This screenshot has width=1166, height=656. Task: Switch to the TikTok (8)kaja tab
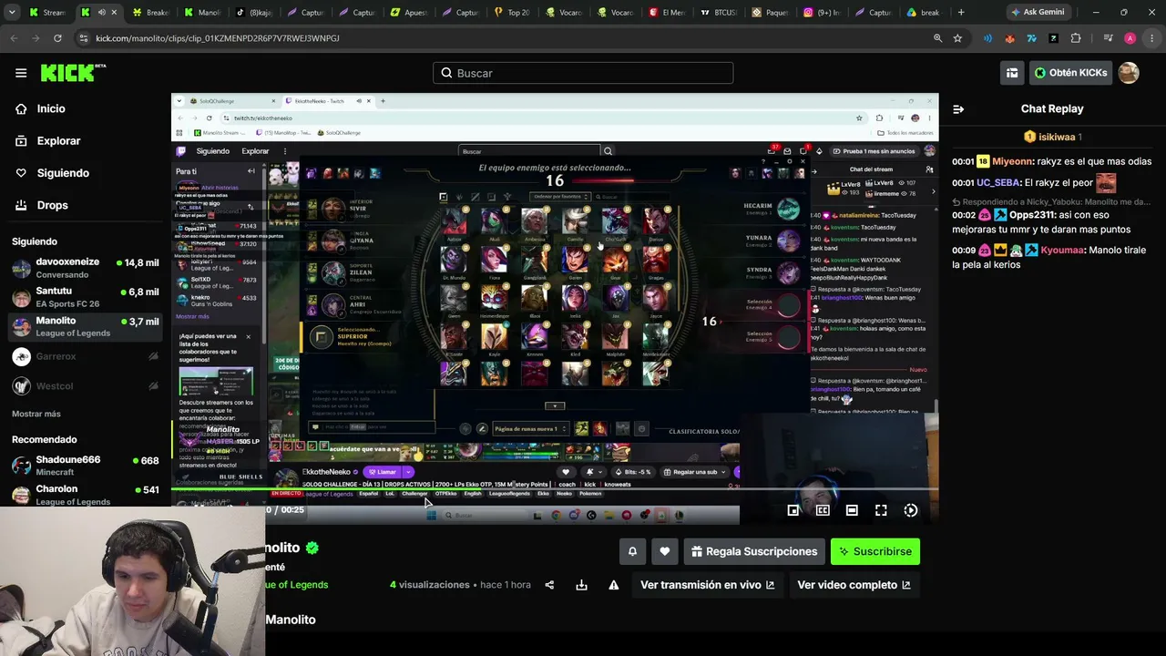click(x=252, y=13)
